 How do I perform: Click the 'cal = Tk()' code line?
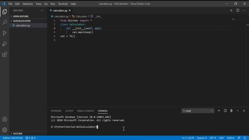(x=68, y=36)
